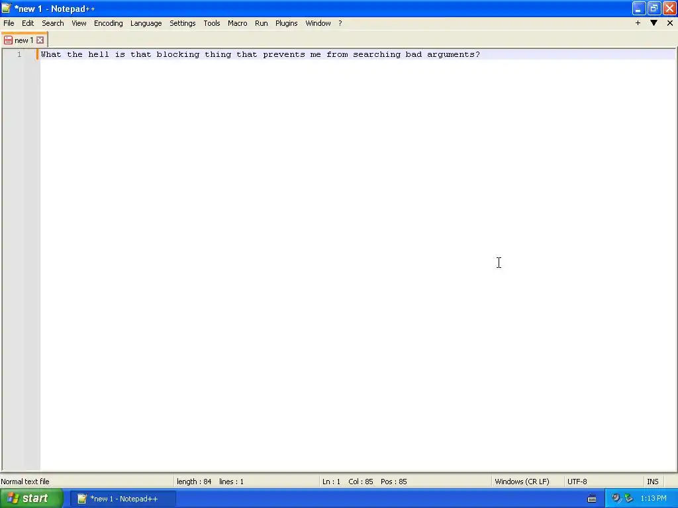The image size is (678, 508).
Task: Click line number 1 in the margin
Action: click(x=19, y=54)
